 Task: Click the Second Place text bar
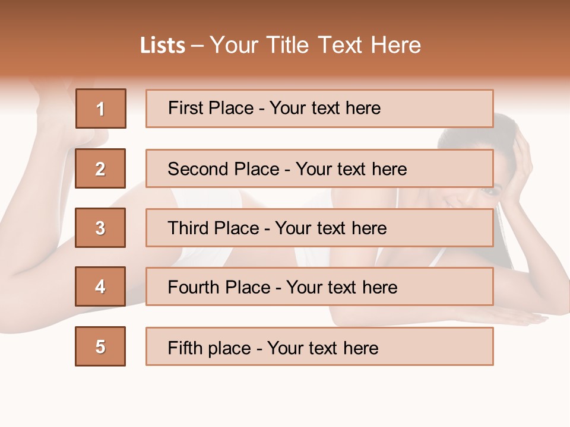[319, 168]
